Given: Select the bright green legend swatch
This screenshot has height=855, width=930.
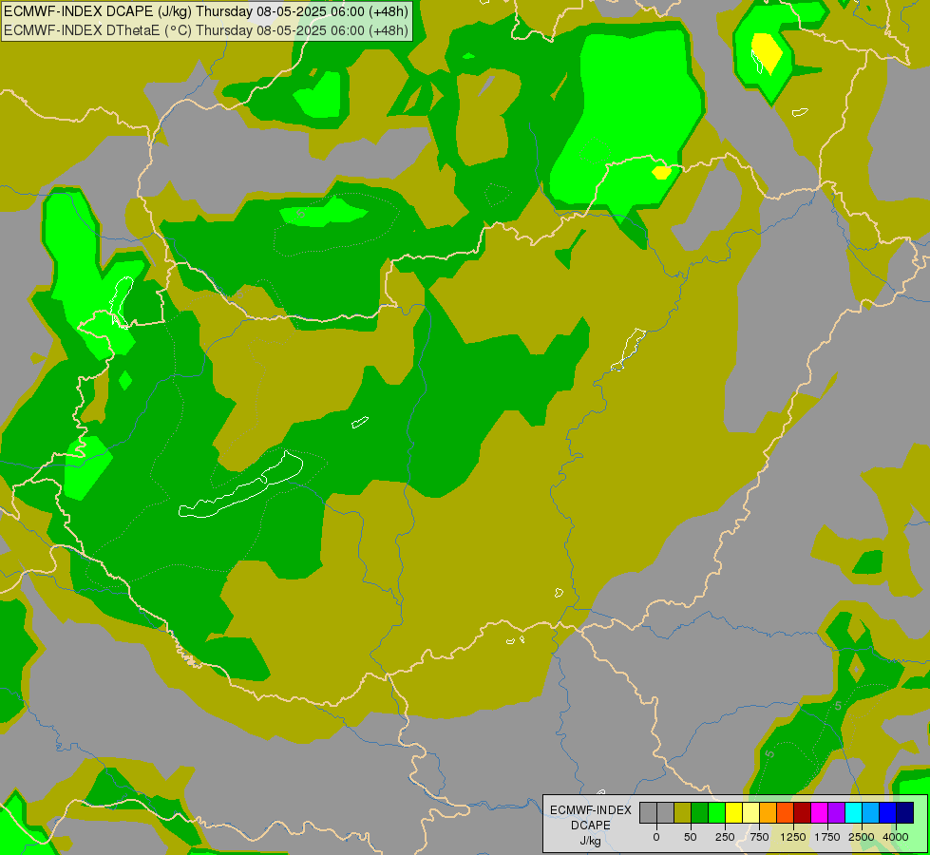Looking at the screenshot, I should click(717, 812).
